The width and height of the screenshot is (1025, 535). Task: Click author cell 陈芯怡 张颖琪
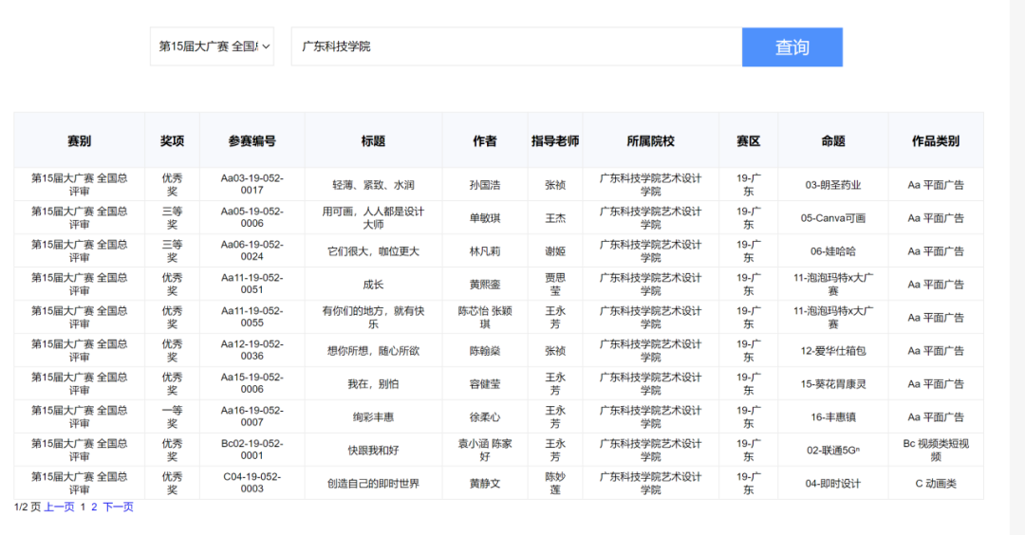(484, 318)
